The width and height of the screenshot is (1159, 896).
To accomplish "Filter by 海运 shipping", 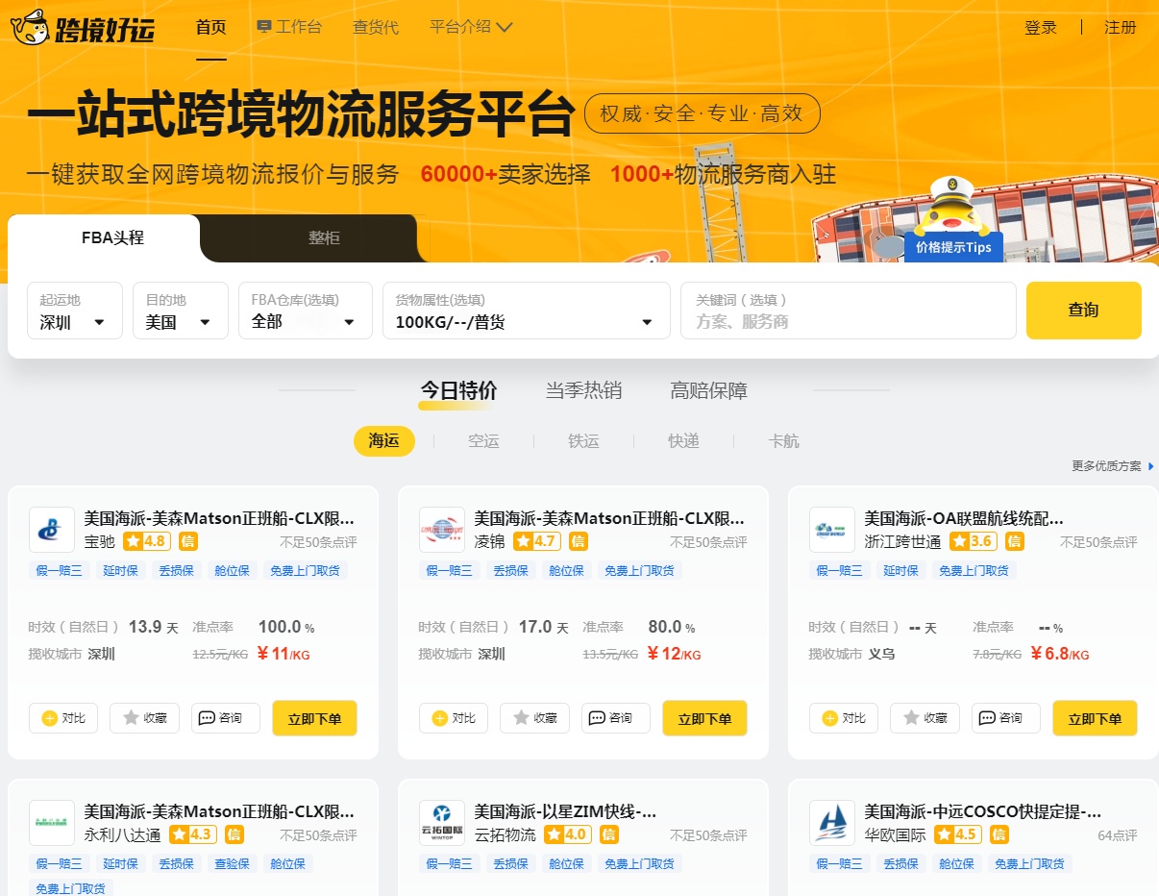I will click(383, 440).
